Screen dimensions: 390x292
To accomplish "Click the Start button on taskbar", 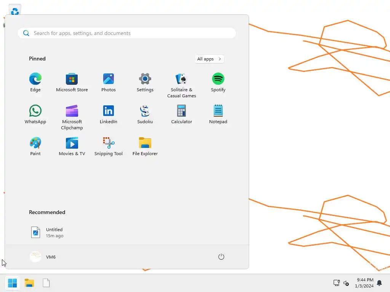I will 13,283.
